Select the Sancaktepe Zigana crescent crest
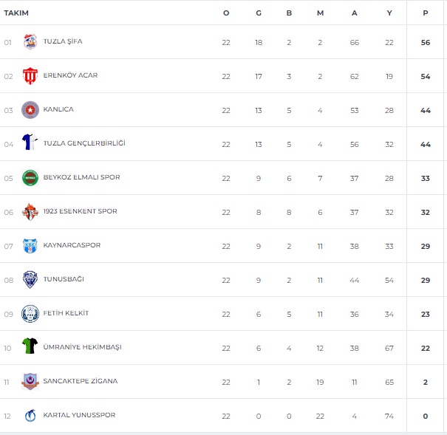The image size is (447, 435). tap(30, 381)
